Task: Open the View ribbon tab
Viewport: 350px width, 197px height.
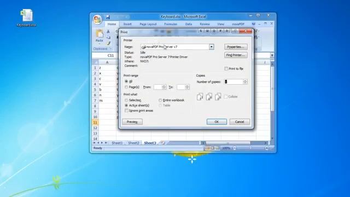Action: pos(220,24)
